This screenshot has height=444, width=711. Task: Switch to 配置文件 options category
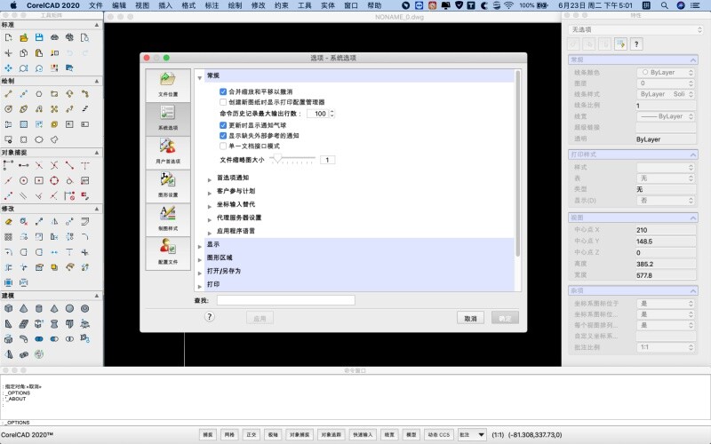coord(168,253)
